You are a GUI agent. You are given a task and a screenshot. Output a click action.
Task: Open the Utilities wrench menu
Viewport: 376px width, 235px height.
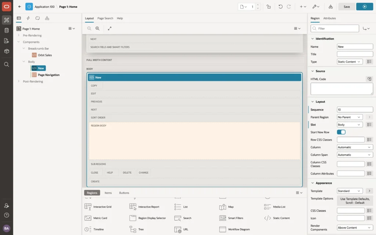click(x=316, y=7)
